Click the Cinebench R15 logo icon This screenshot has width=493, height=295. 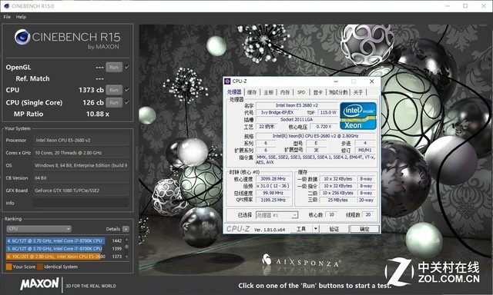[x=22, y=37]
